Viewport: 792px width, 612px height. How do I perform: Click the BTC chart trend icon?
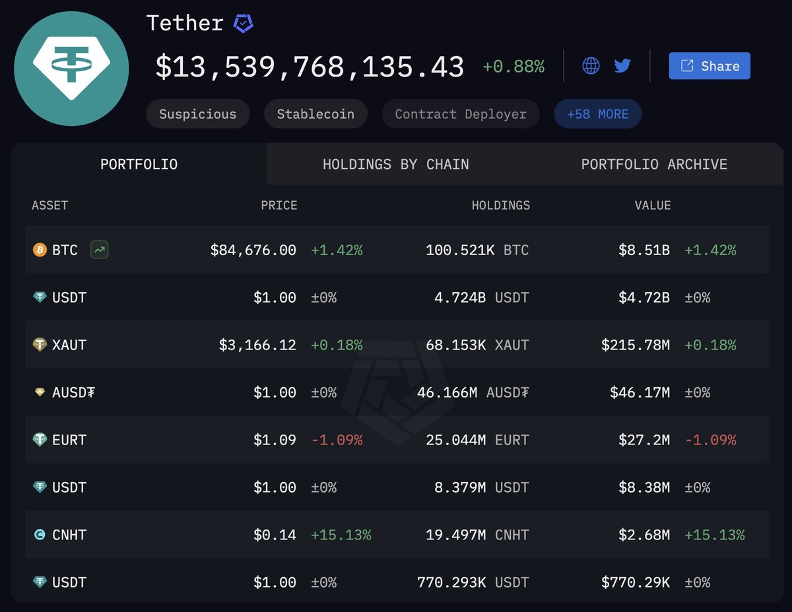click(x=100, y=250)
